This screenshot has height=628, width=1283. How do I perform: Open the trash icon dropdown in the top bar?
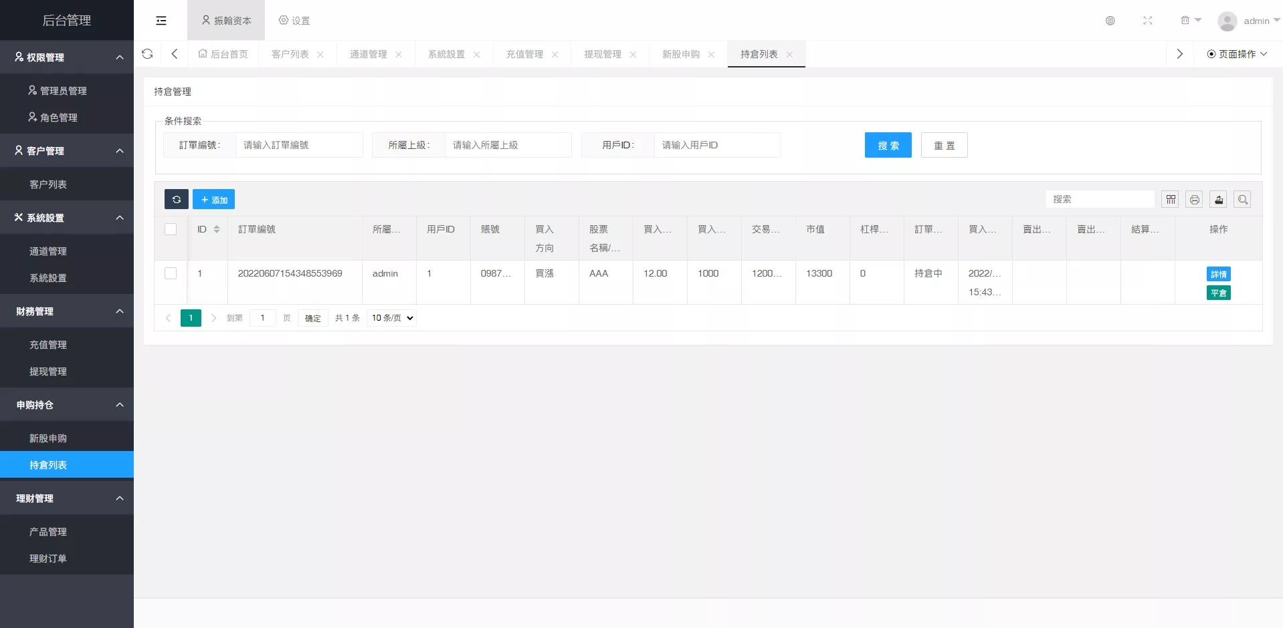coord(1191,21)
